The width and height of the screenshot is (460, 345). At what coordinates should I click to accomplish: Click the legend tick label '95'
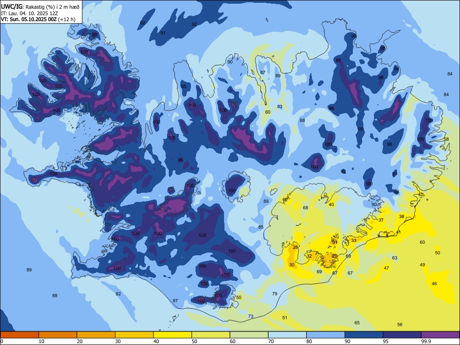[385, 341]
